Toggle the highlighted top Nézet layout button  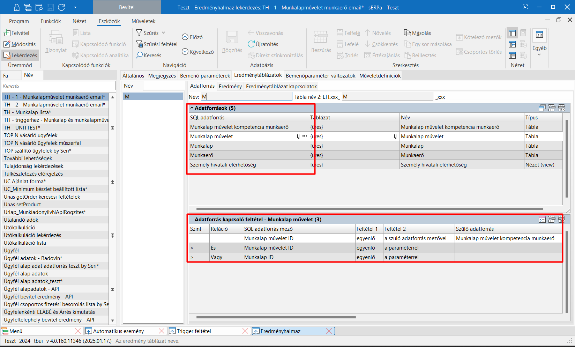point(512,33)
